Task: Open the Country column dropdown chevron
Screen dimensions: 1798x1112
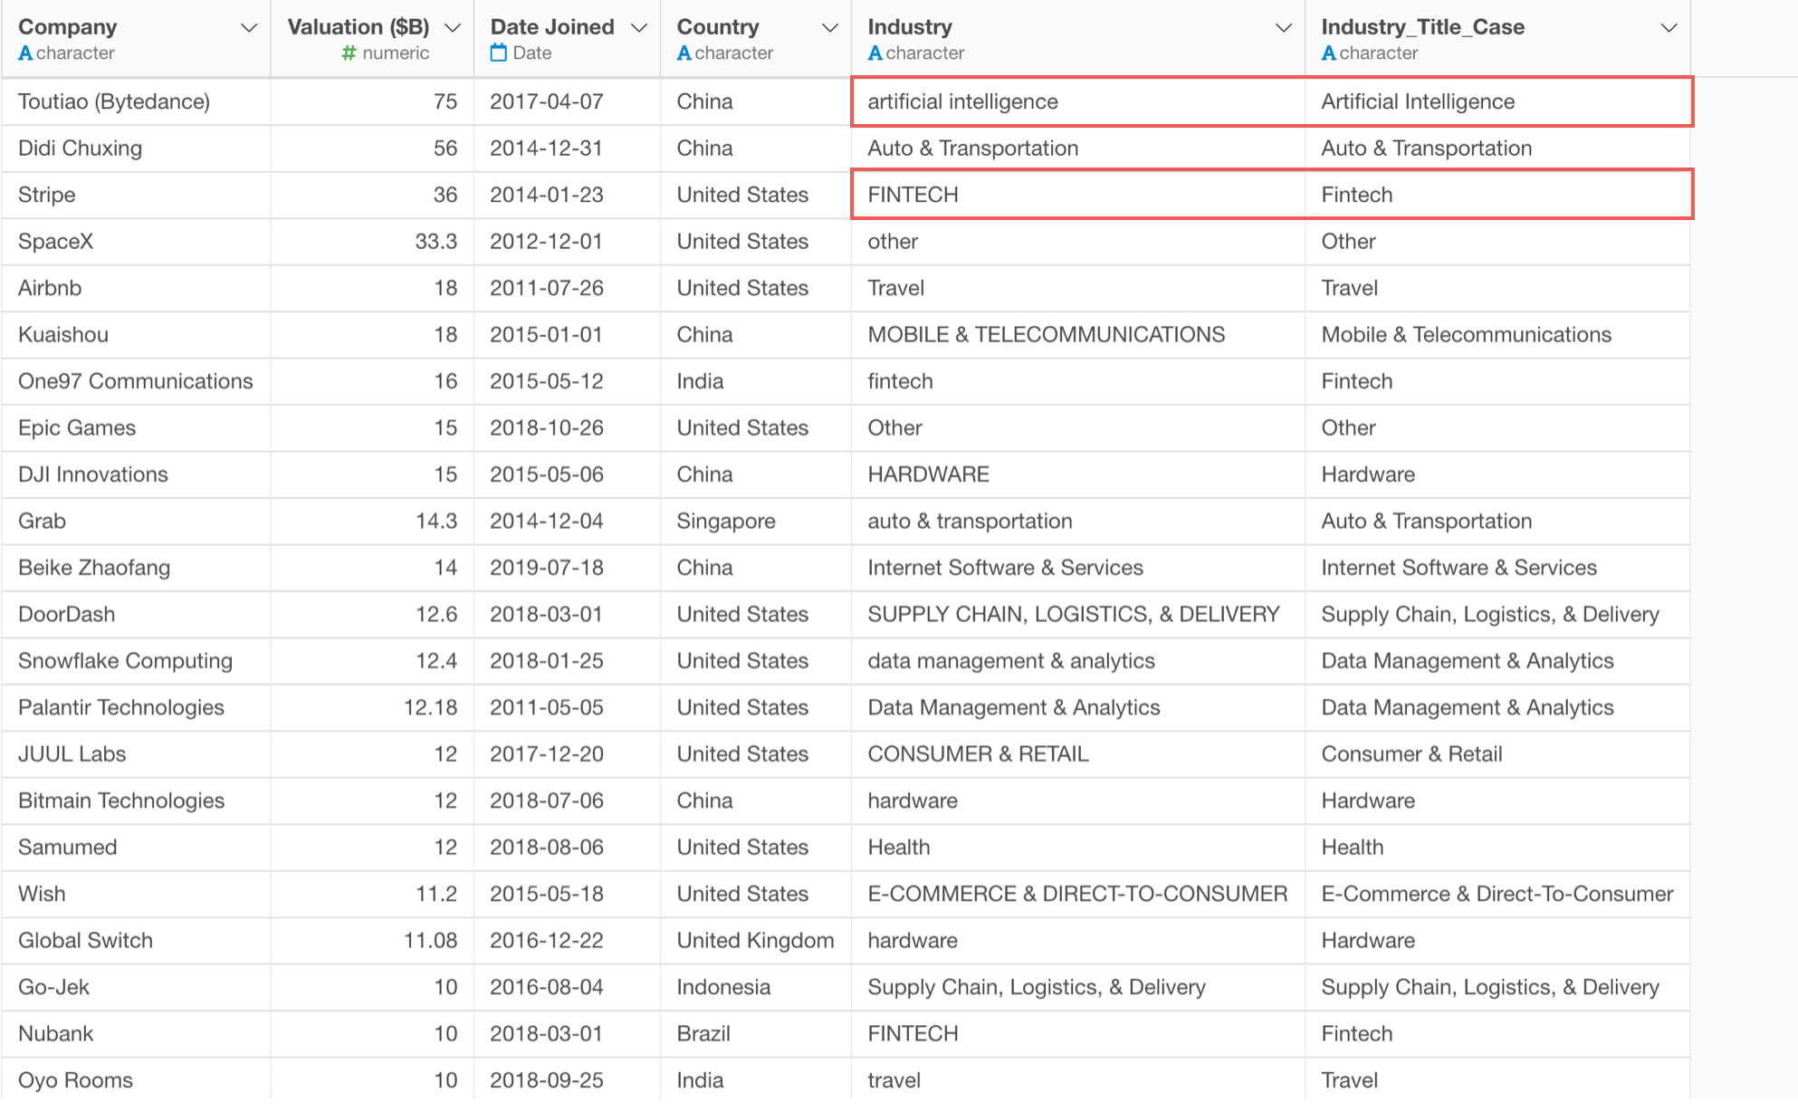Action: (829, 28)
